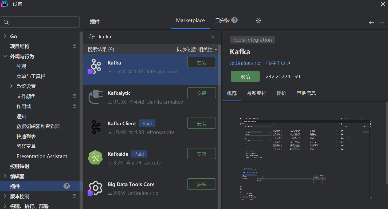Install Kafka from the results list
The image size is (388, 209).
(x=202, y=63)
